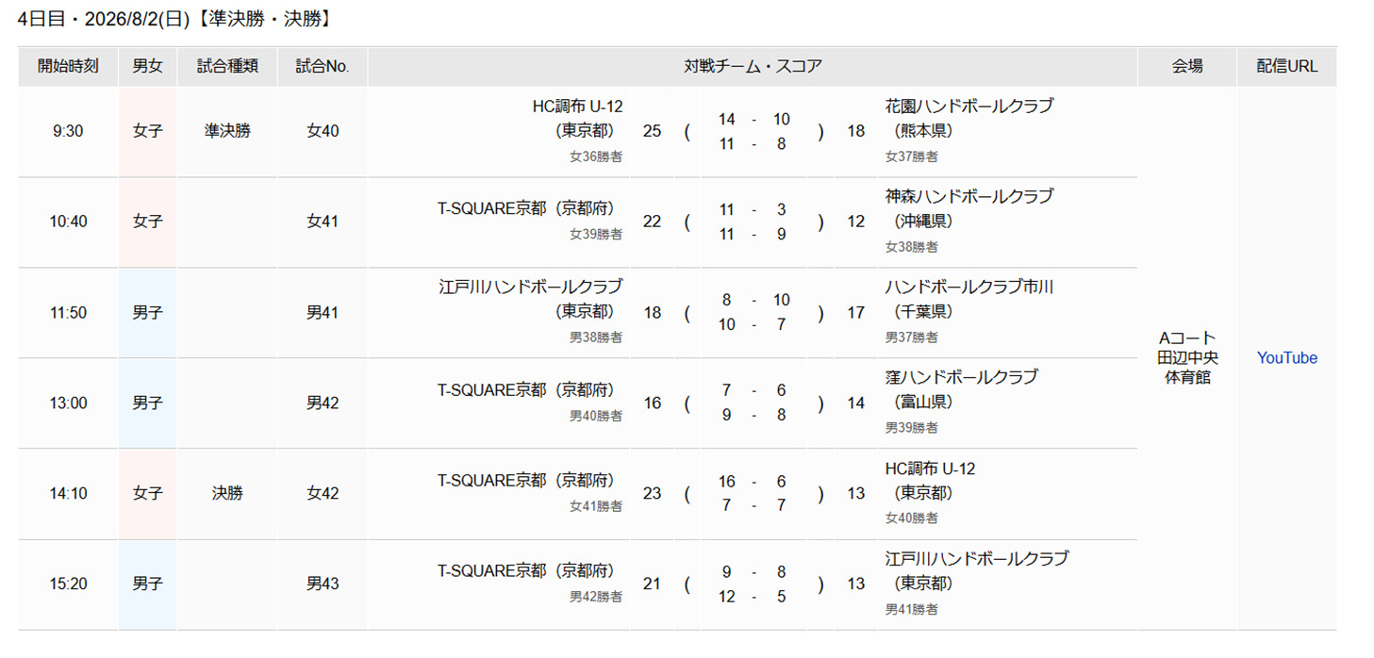Click the 準決勝 match type cell

point(227,131)
